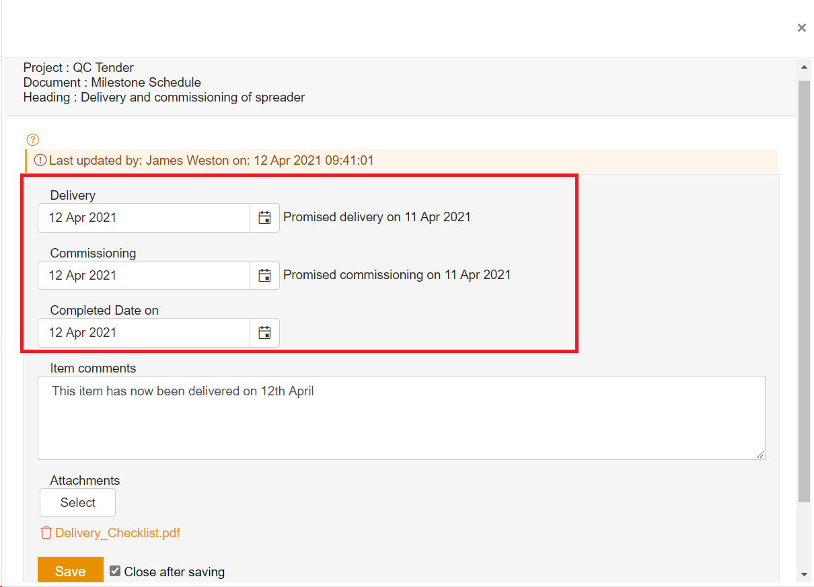
Task: Click the Promised delivery on 11 Apr text
Action: [377, 217]
